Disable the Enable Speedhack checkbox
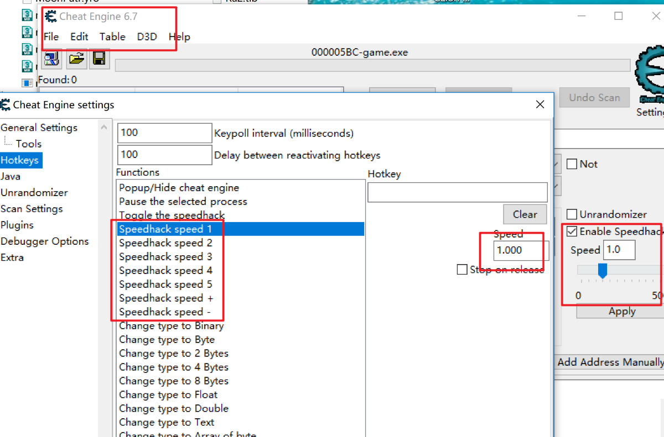 (572, 231)
